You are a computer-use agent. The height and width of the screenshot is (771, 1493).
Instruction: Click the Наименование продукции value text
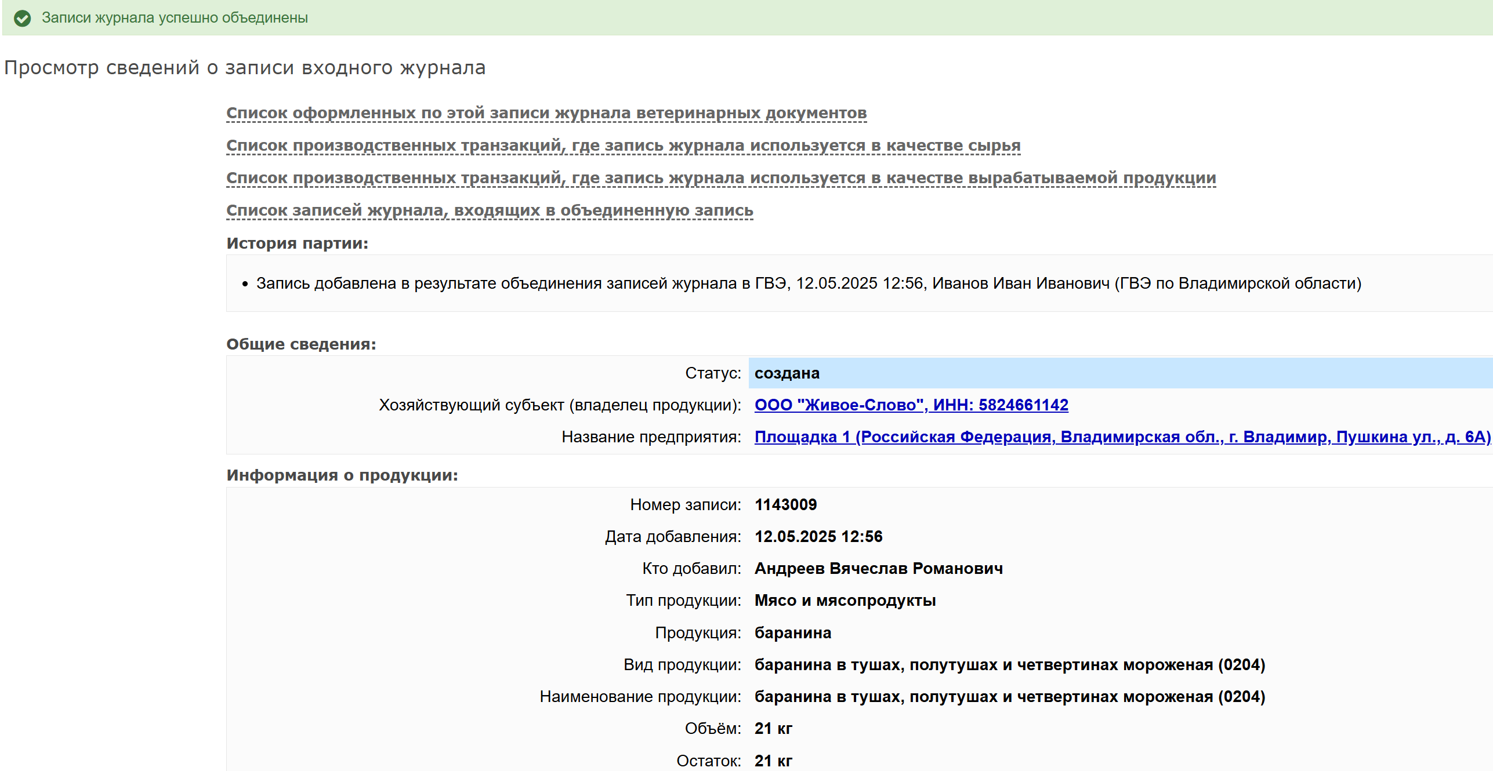(1009, 697)
